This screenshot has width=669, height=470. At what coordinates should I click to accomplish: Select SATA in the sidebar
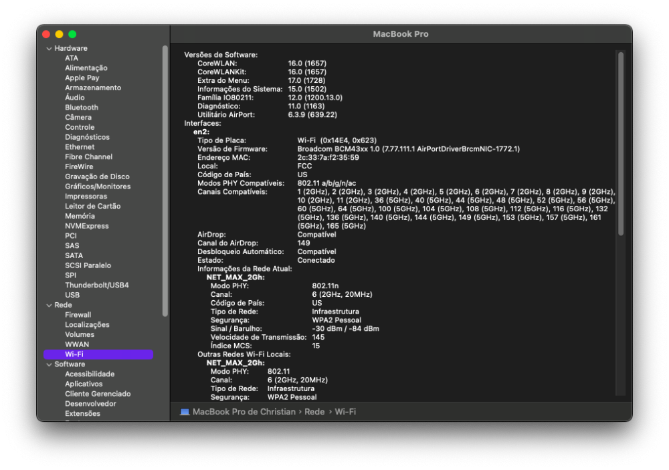(74, 255)
